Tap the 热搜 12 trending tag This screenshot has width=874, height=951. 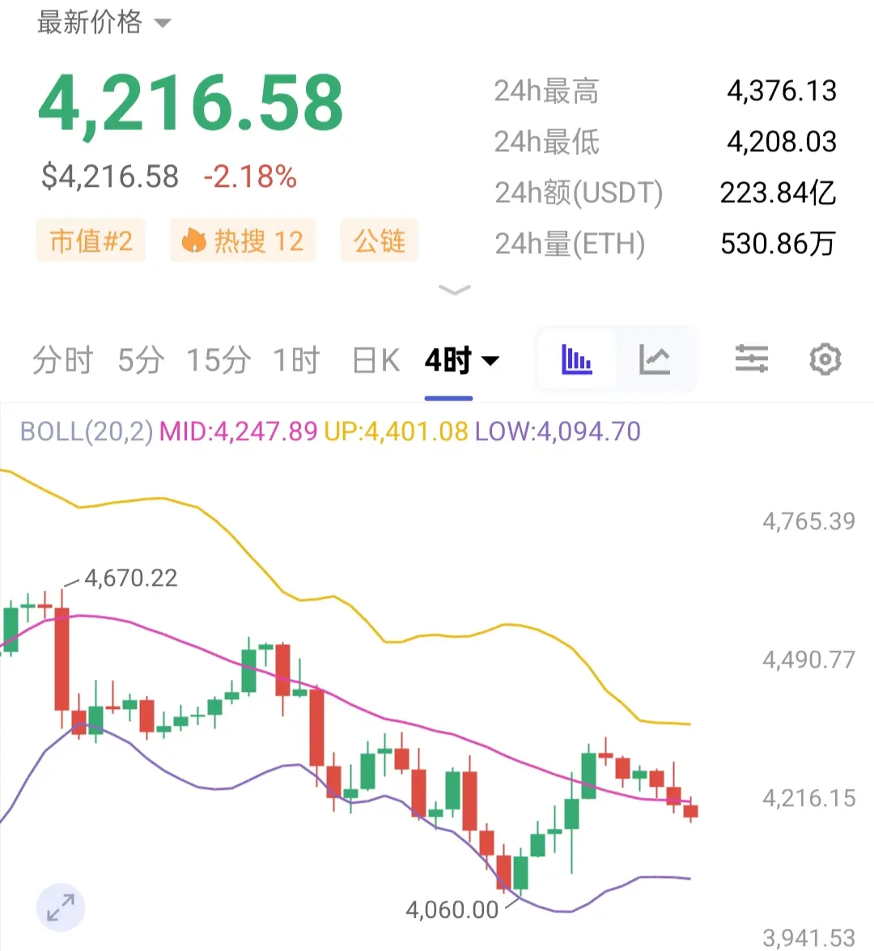pos(244,240)
